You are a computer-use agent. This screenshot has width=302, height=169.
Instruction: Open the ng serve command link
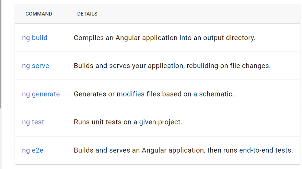(35, 66)
